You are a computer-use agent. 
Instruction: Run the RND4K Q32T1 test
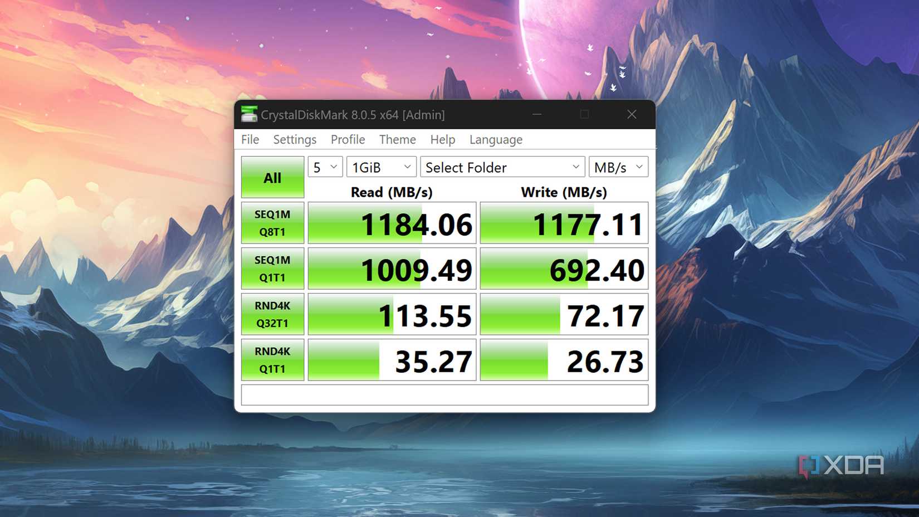tap(272, 314)
